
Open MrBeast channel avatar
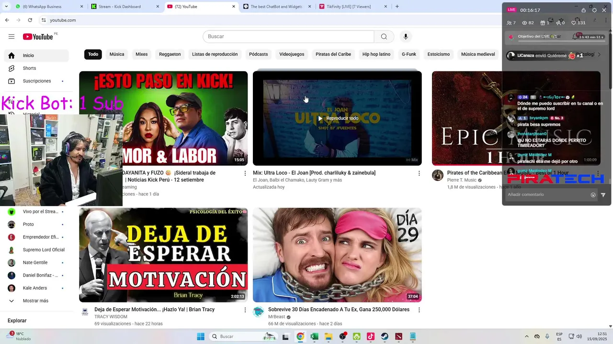259,312
